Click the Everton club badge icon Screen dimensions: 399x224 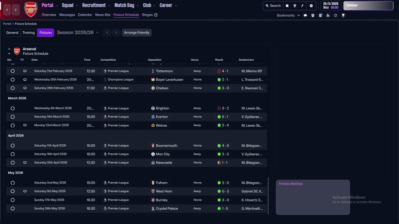click(153, 117)
